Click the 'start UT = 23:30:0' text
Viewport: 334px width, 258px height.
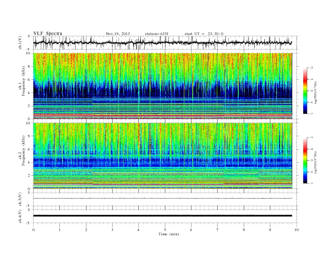[x=204, y=34]
